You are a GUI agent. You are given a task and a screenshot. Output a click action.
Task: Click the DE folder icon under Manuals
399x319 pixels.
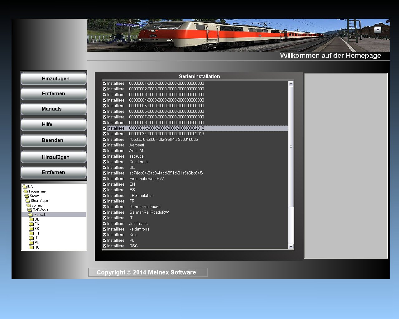tap(31, 219)
